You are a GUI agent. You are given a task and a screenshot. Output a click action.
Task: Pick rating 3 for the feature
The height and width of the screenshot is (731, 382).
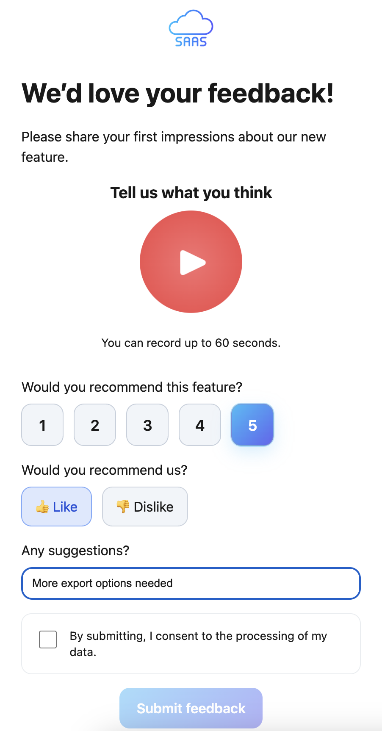[x=147, y=425]
